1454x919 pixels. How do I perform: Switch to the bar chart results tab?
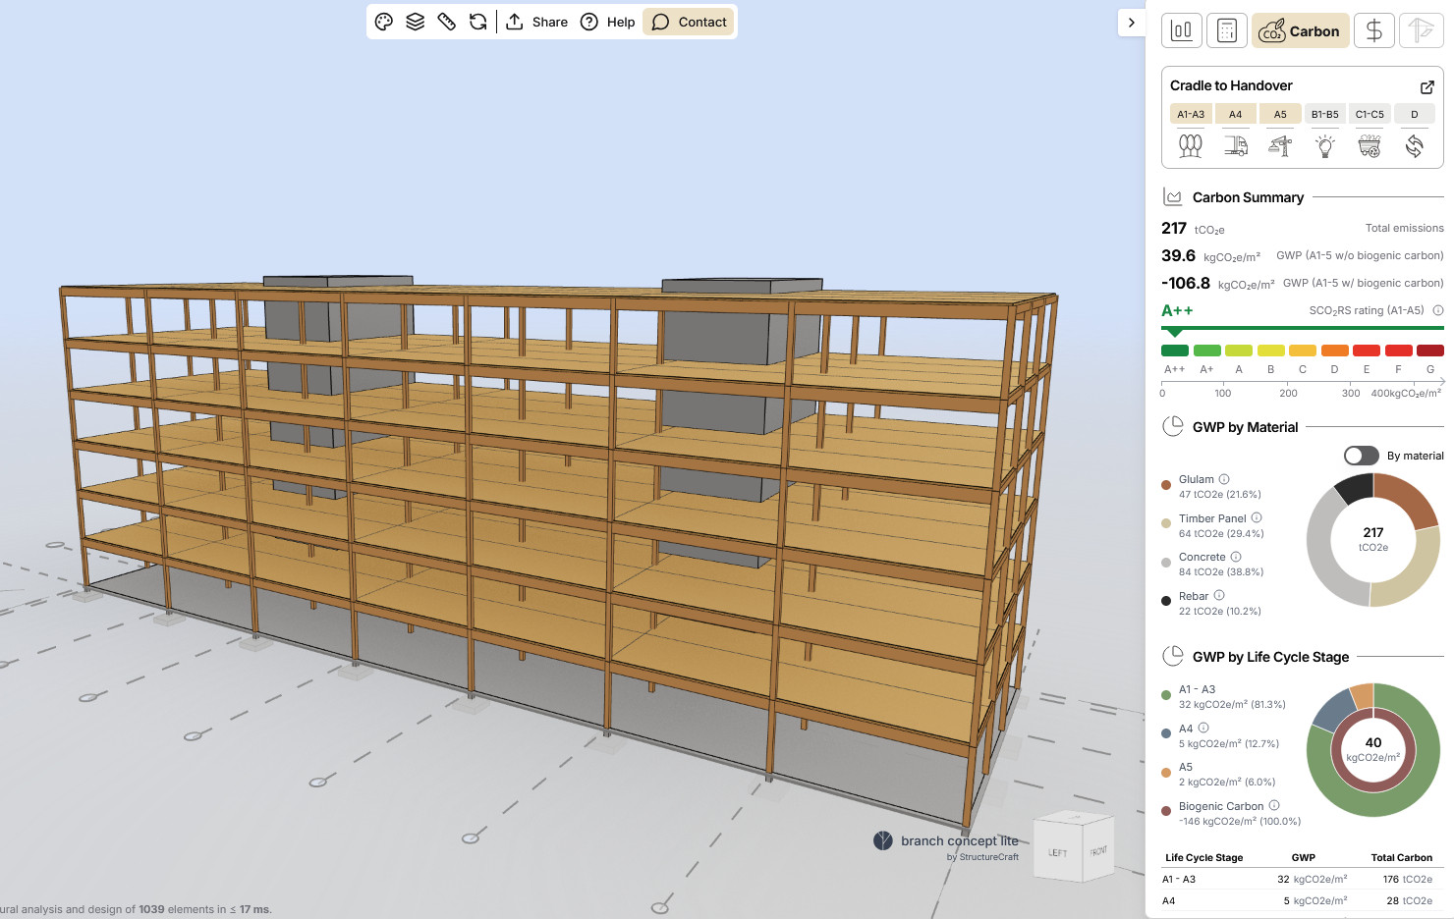1182,30
